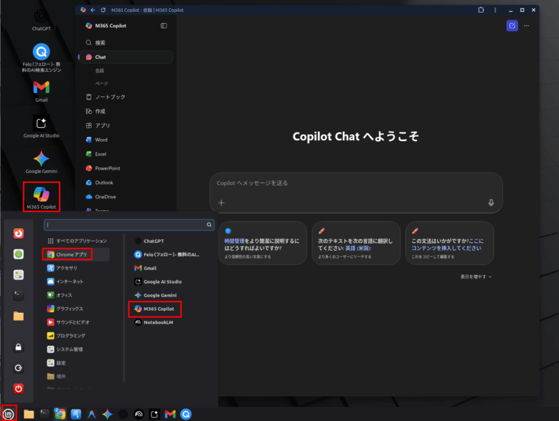Screen dimensions: 559x421
Task: Open Outlook from the Copilot sidebar
Action: [x=103, y=183]
